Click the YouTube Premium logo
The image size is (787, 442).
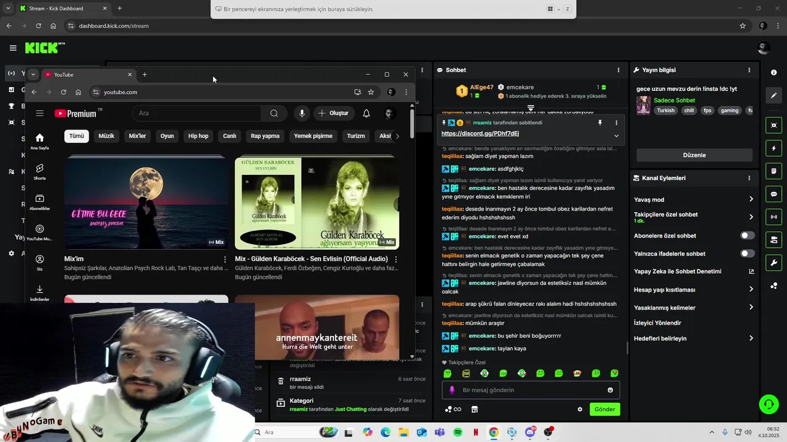[76, 113]
